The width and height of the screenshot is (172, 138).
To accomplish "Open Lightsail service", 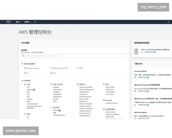I will [30, 90].
